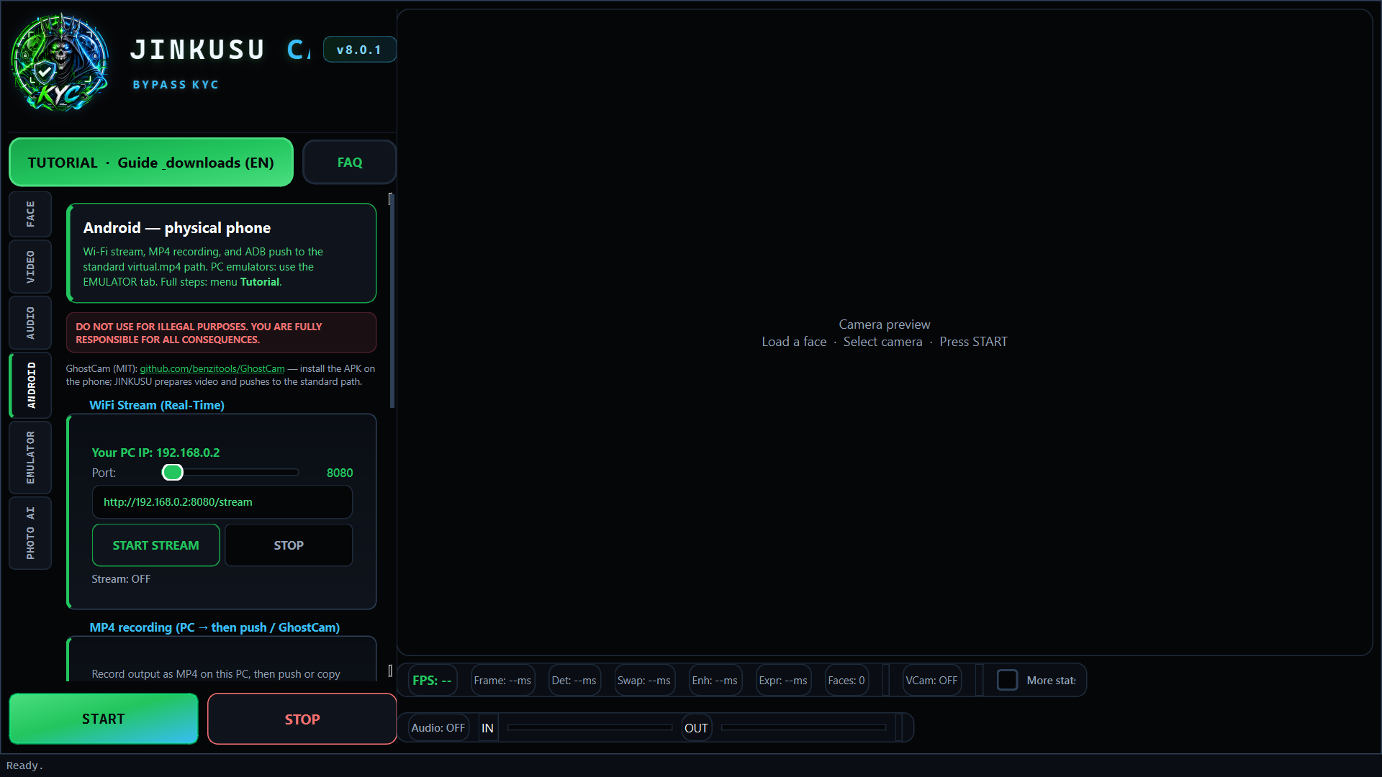This screenshot has width=1382, height=777.
Task: Click the STOP button beside START STREAM
Action: click(x=289, y=545)
